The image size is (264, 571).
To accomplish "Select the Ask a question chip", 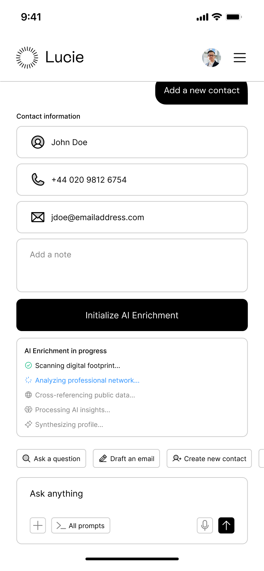I will click(x=51, y=458).
